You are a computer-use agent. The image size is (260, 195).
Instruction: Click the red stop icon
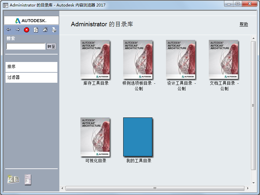coord(27,30)
